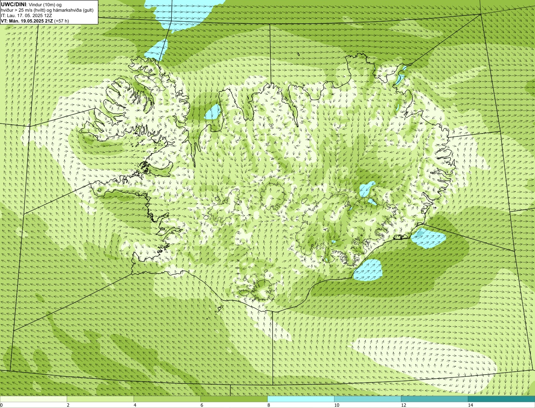Screen dimensions: 535x408
Task: Click the title line 'UWC/DINI: Vindur (10m) og'
Action: (31, 4)
